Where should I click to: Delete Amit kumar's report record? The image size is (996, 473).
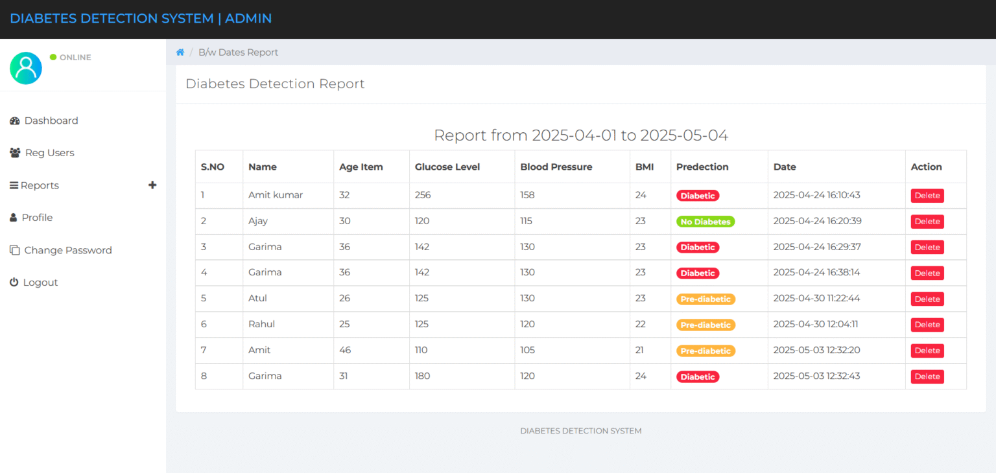(927, 195)
